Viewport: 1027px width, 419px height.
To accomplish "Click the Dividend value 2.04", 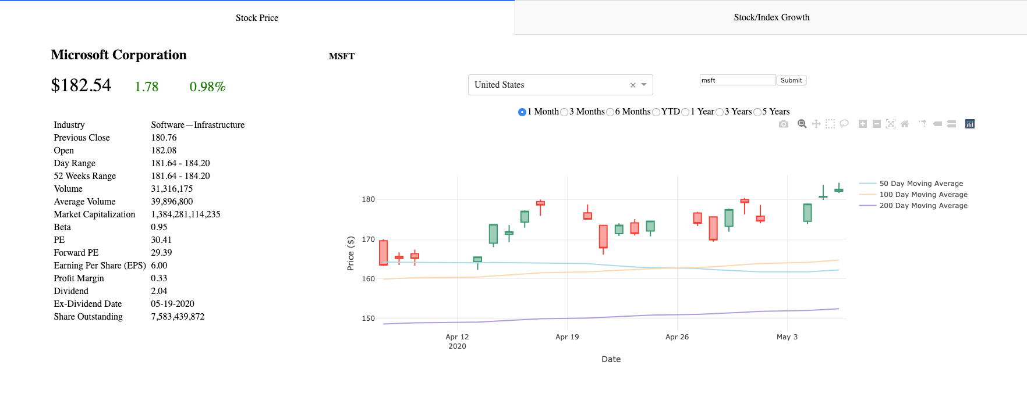I will pyautogui.click(x=159, y=291).
